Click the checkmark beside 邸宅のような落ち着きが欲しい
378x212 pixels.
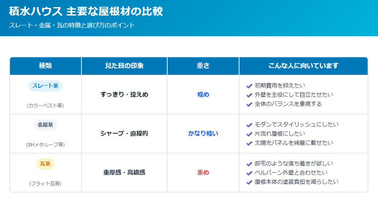pyautogui.click(x=249, y=164)
